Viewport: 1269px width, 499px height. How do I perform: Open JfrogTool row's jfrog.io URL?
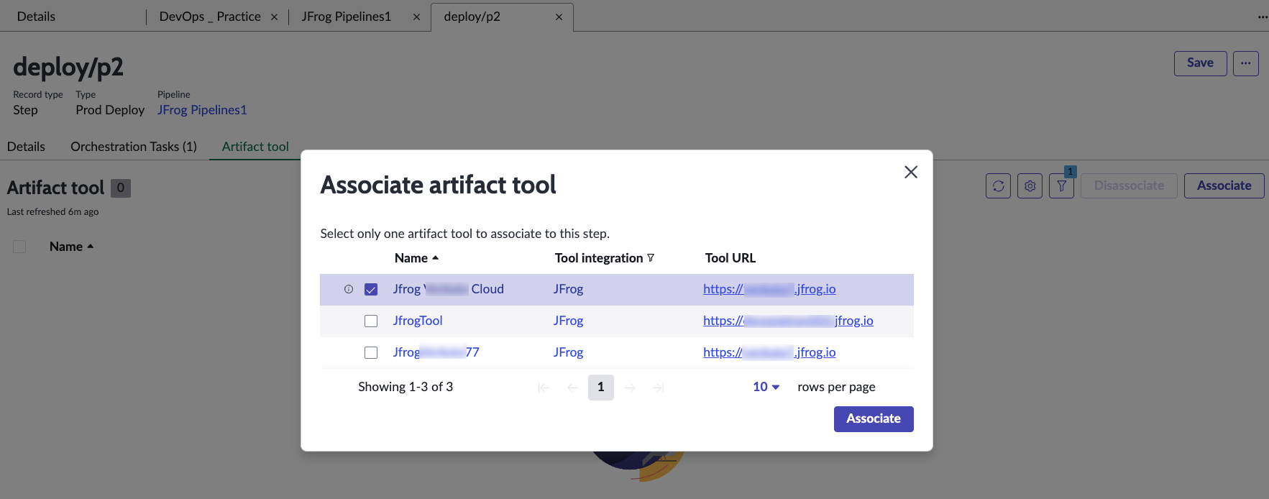[x=788, y=321]
